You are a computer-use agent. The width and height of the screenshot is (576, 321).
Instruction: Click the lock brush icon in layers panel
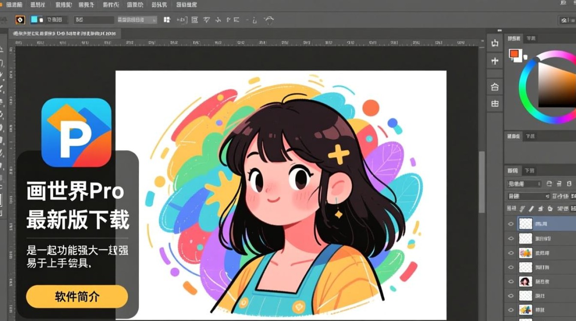[531, 209]
